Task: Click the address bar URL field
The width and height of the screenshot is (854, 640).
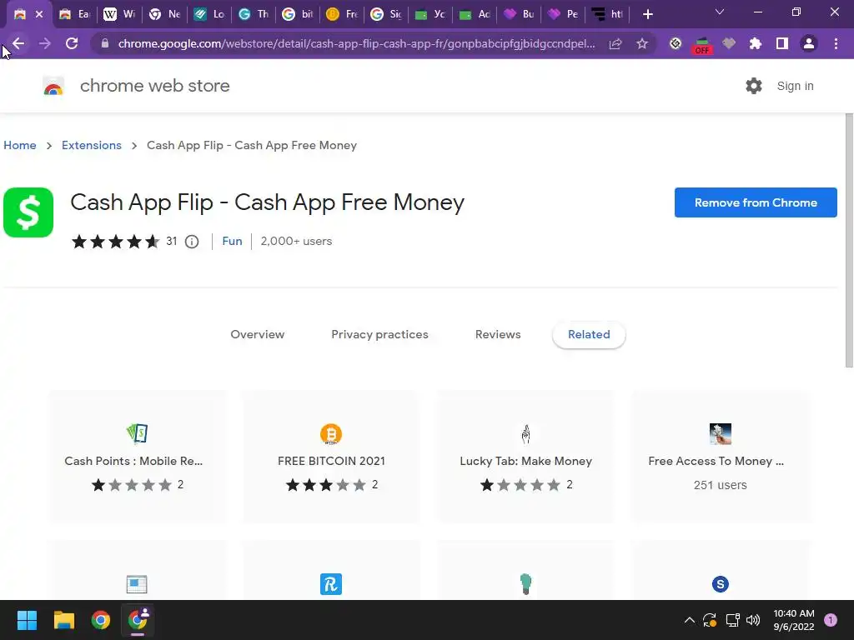Action: click(x=356, y=43)
